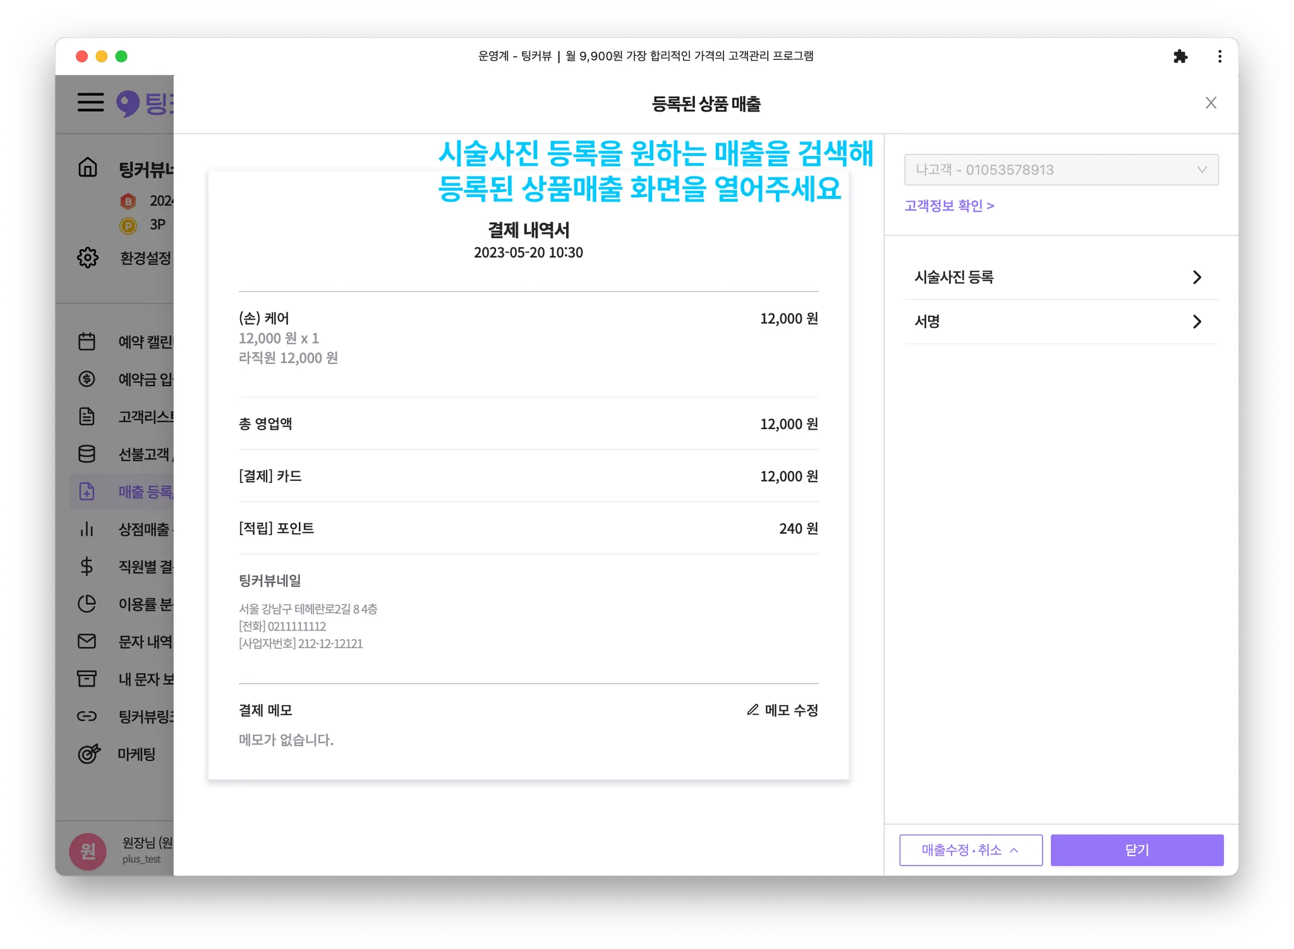The image size is (1294, 949).
Task: Click the 고객리스트 document icon
Action: pyautogui.click(x=87, y=416)
